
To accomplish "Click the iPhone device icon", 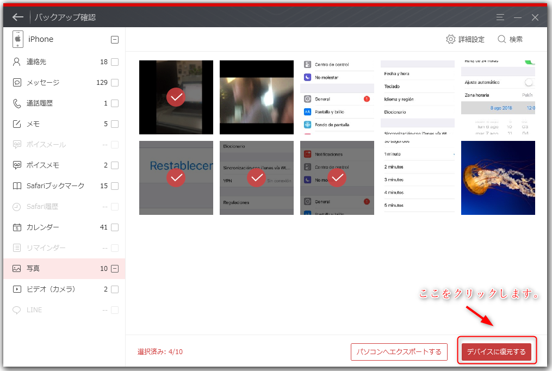I will point(17,39).
